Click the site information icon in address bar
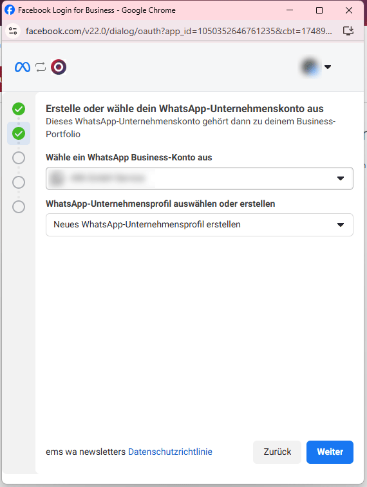This screenshot has height=487, width=367. pyautogui.click(x=13, y=31)
